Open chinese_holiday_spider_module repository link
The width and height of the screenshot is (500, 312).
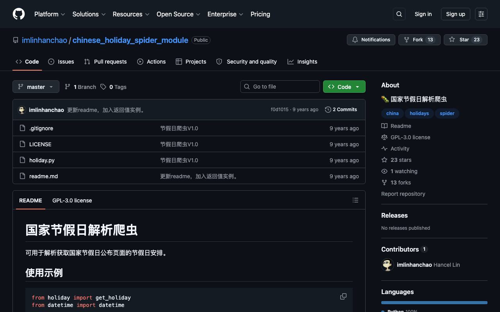tap(130, 40)
